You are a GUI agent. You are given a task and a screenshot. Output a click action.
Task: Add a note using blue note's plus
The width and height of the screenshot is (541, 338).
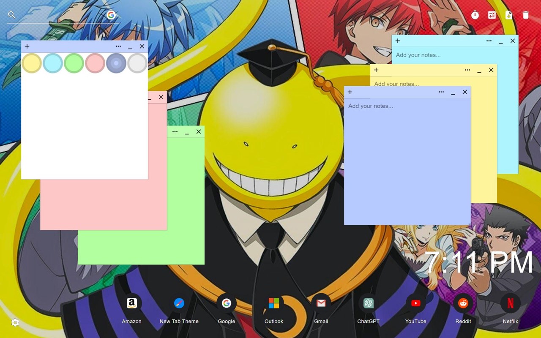pos(350,92)
